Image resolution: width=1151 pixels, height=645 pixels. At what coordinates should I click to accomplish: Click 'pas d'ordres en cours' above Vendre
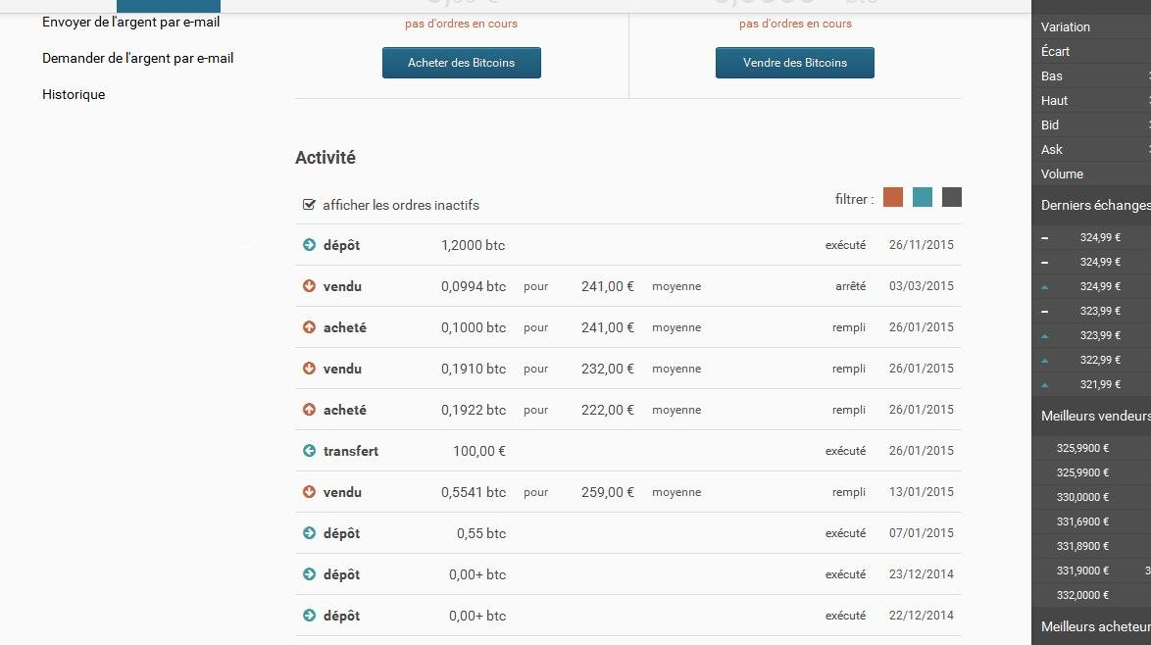[x=795, y=24]
